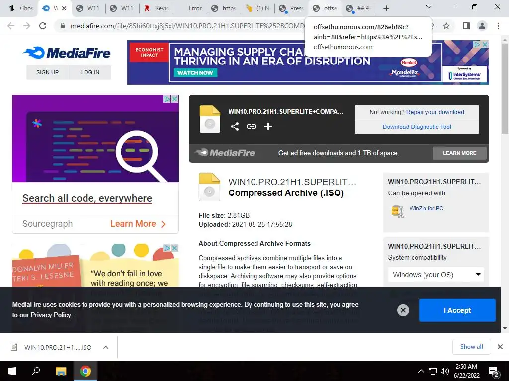Switch to the Error tab
This screenshot has height=381, width=509.
(x=191, y=8)
